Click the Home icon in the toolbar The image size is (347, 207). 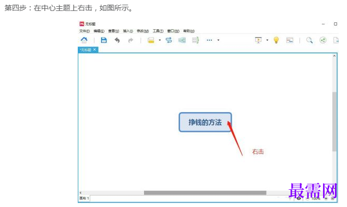[84, 40]
